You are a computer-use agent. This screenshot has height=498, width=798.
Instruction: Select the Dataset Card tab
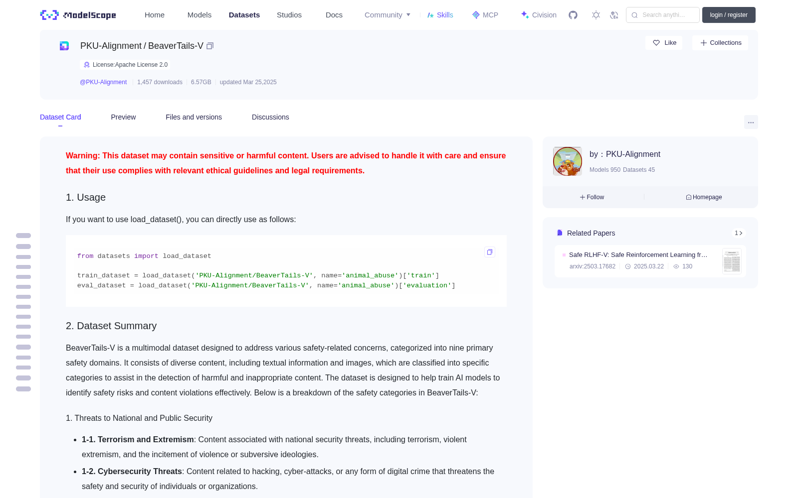coord(60,117)
